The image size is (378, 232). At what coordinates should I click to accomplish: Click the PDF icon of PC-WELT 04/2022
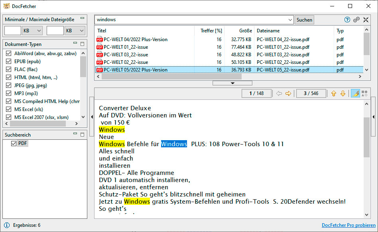100,40
